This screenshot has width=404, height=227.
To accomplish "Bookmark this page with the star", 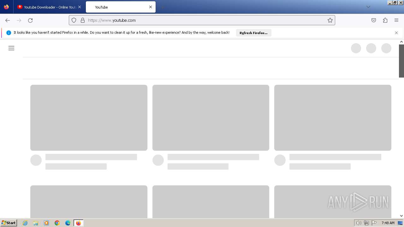I will pos(330,20).
